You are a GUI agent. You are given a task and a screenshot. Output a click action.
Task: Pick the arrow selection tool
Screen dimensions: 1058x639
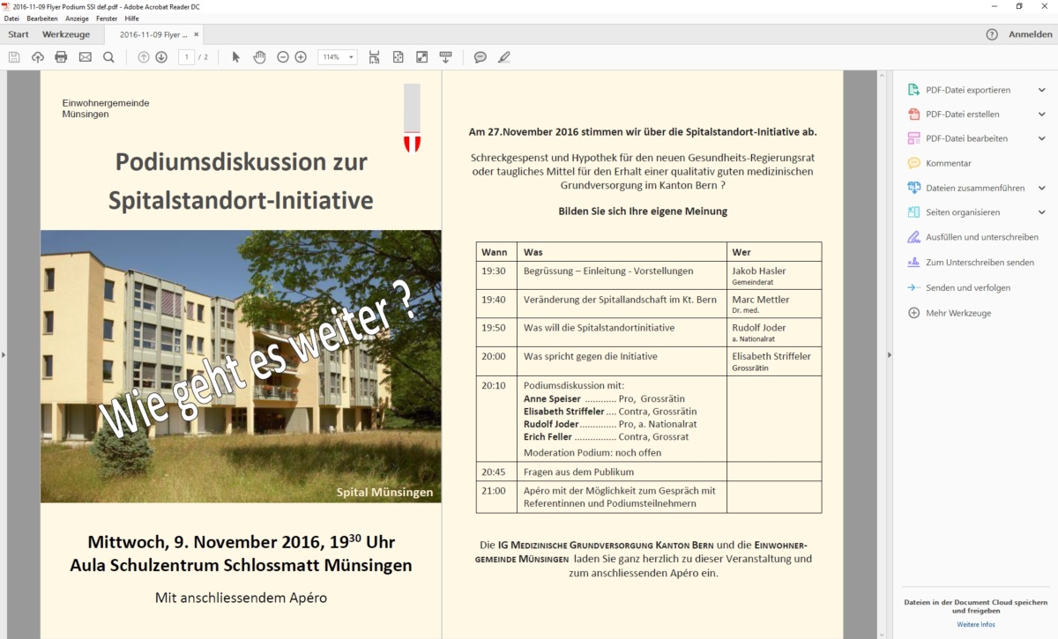pyautogui.click(x=235, y=57)
